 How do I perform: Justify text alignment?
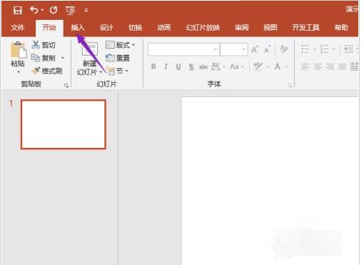(x=343, y=66)
